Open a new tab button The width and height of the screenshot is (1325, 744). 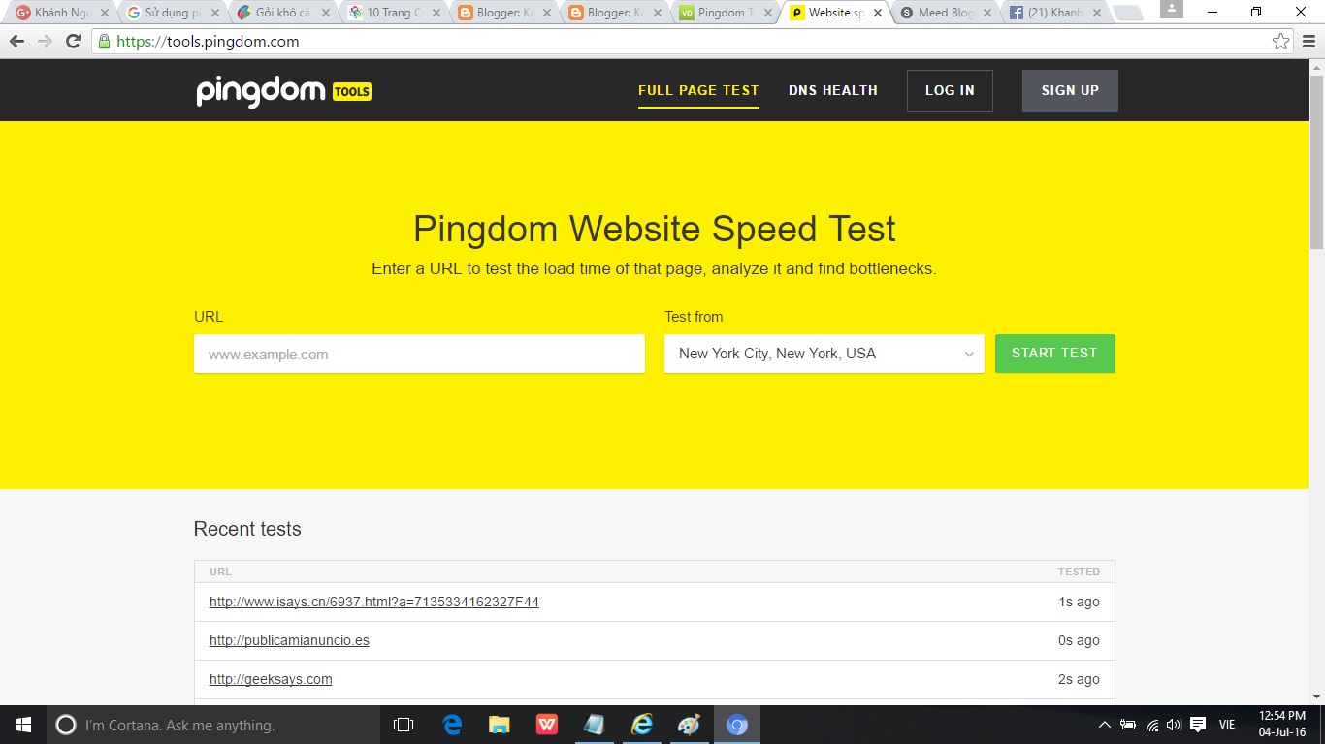(x=1127, y=14)
